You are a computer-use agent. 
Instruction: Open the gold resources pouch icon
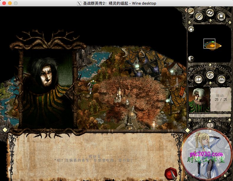pos(191,11)
